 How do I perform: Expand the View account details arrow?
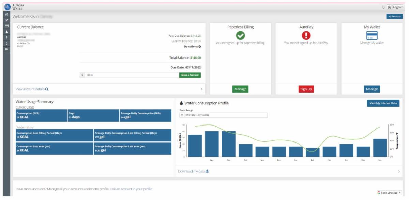201,89
